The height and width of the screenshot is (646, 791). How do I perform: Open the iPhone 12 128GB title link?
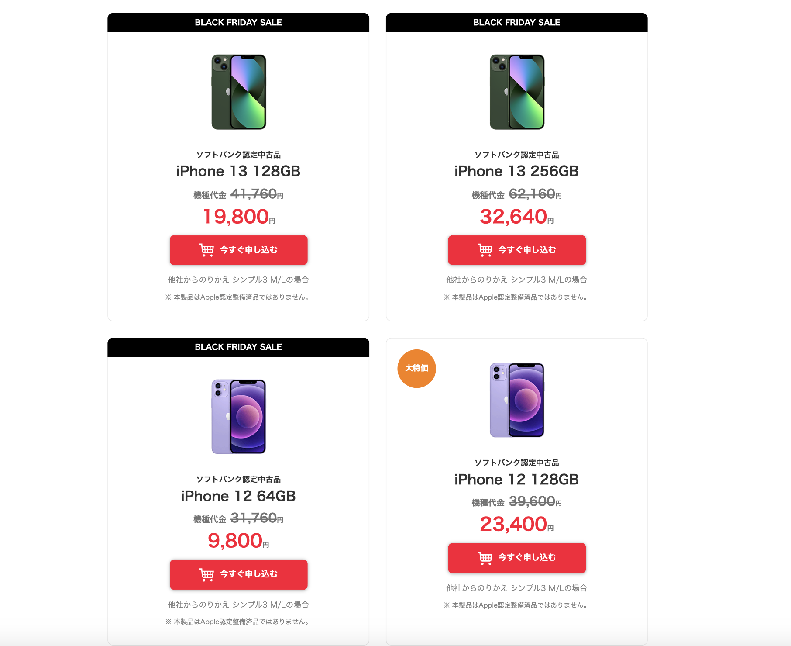516,480
